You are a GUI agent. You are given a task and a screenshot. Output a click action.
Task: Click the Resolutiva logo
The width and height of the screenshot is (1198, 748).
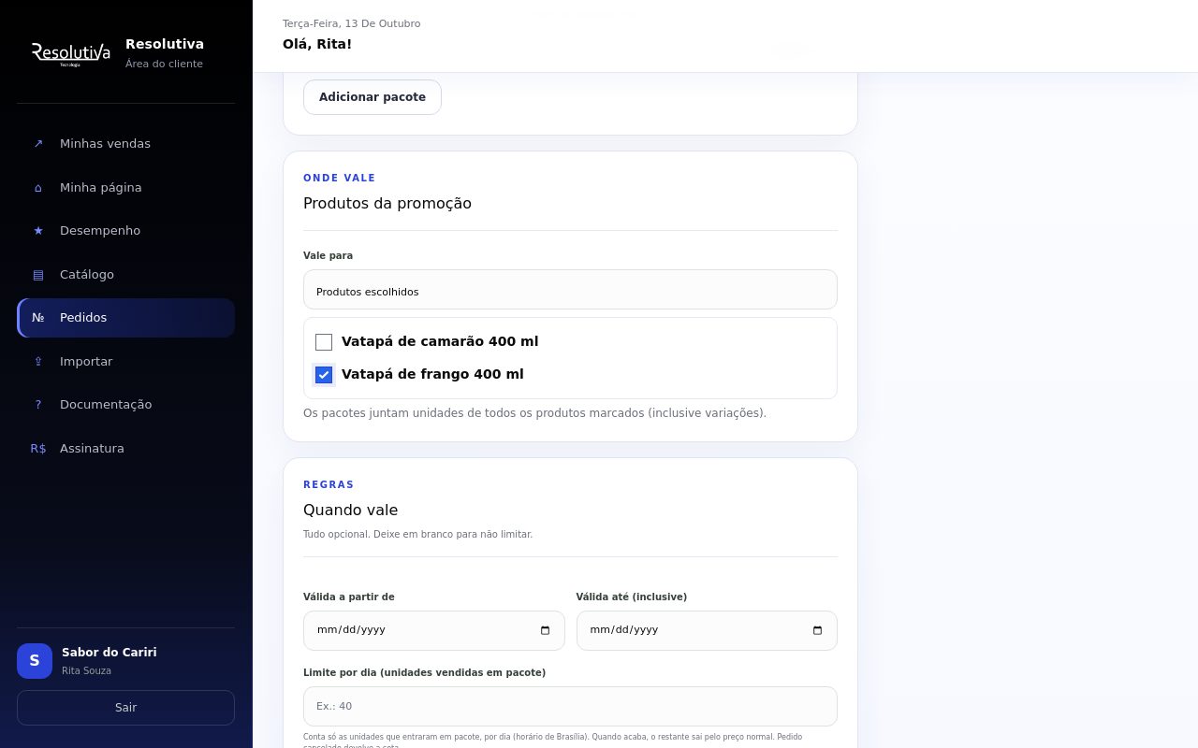[x=71, y=53]
